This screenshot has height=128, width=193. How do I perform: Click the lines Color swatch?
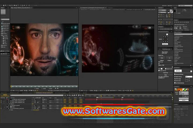click(x=162, y=69)
